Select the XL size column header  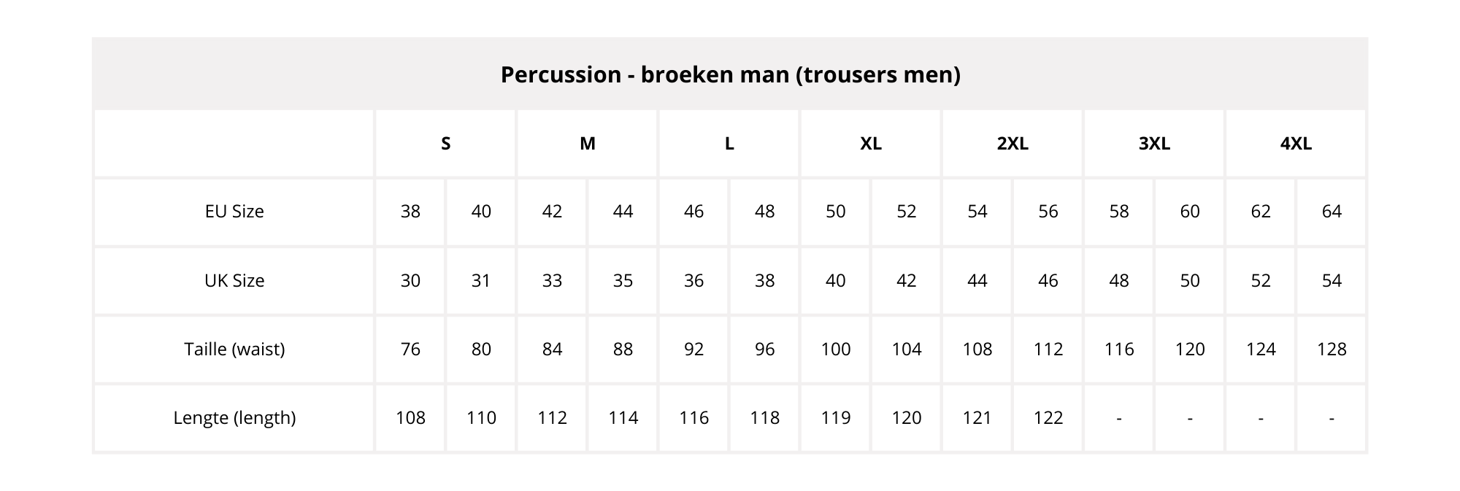tap(871, 143)
